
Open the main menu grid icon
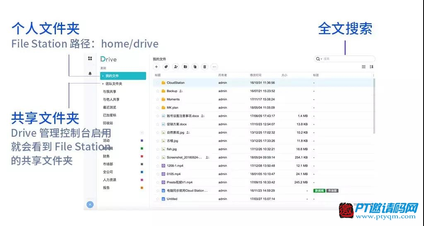90,59
